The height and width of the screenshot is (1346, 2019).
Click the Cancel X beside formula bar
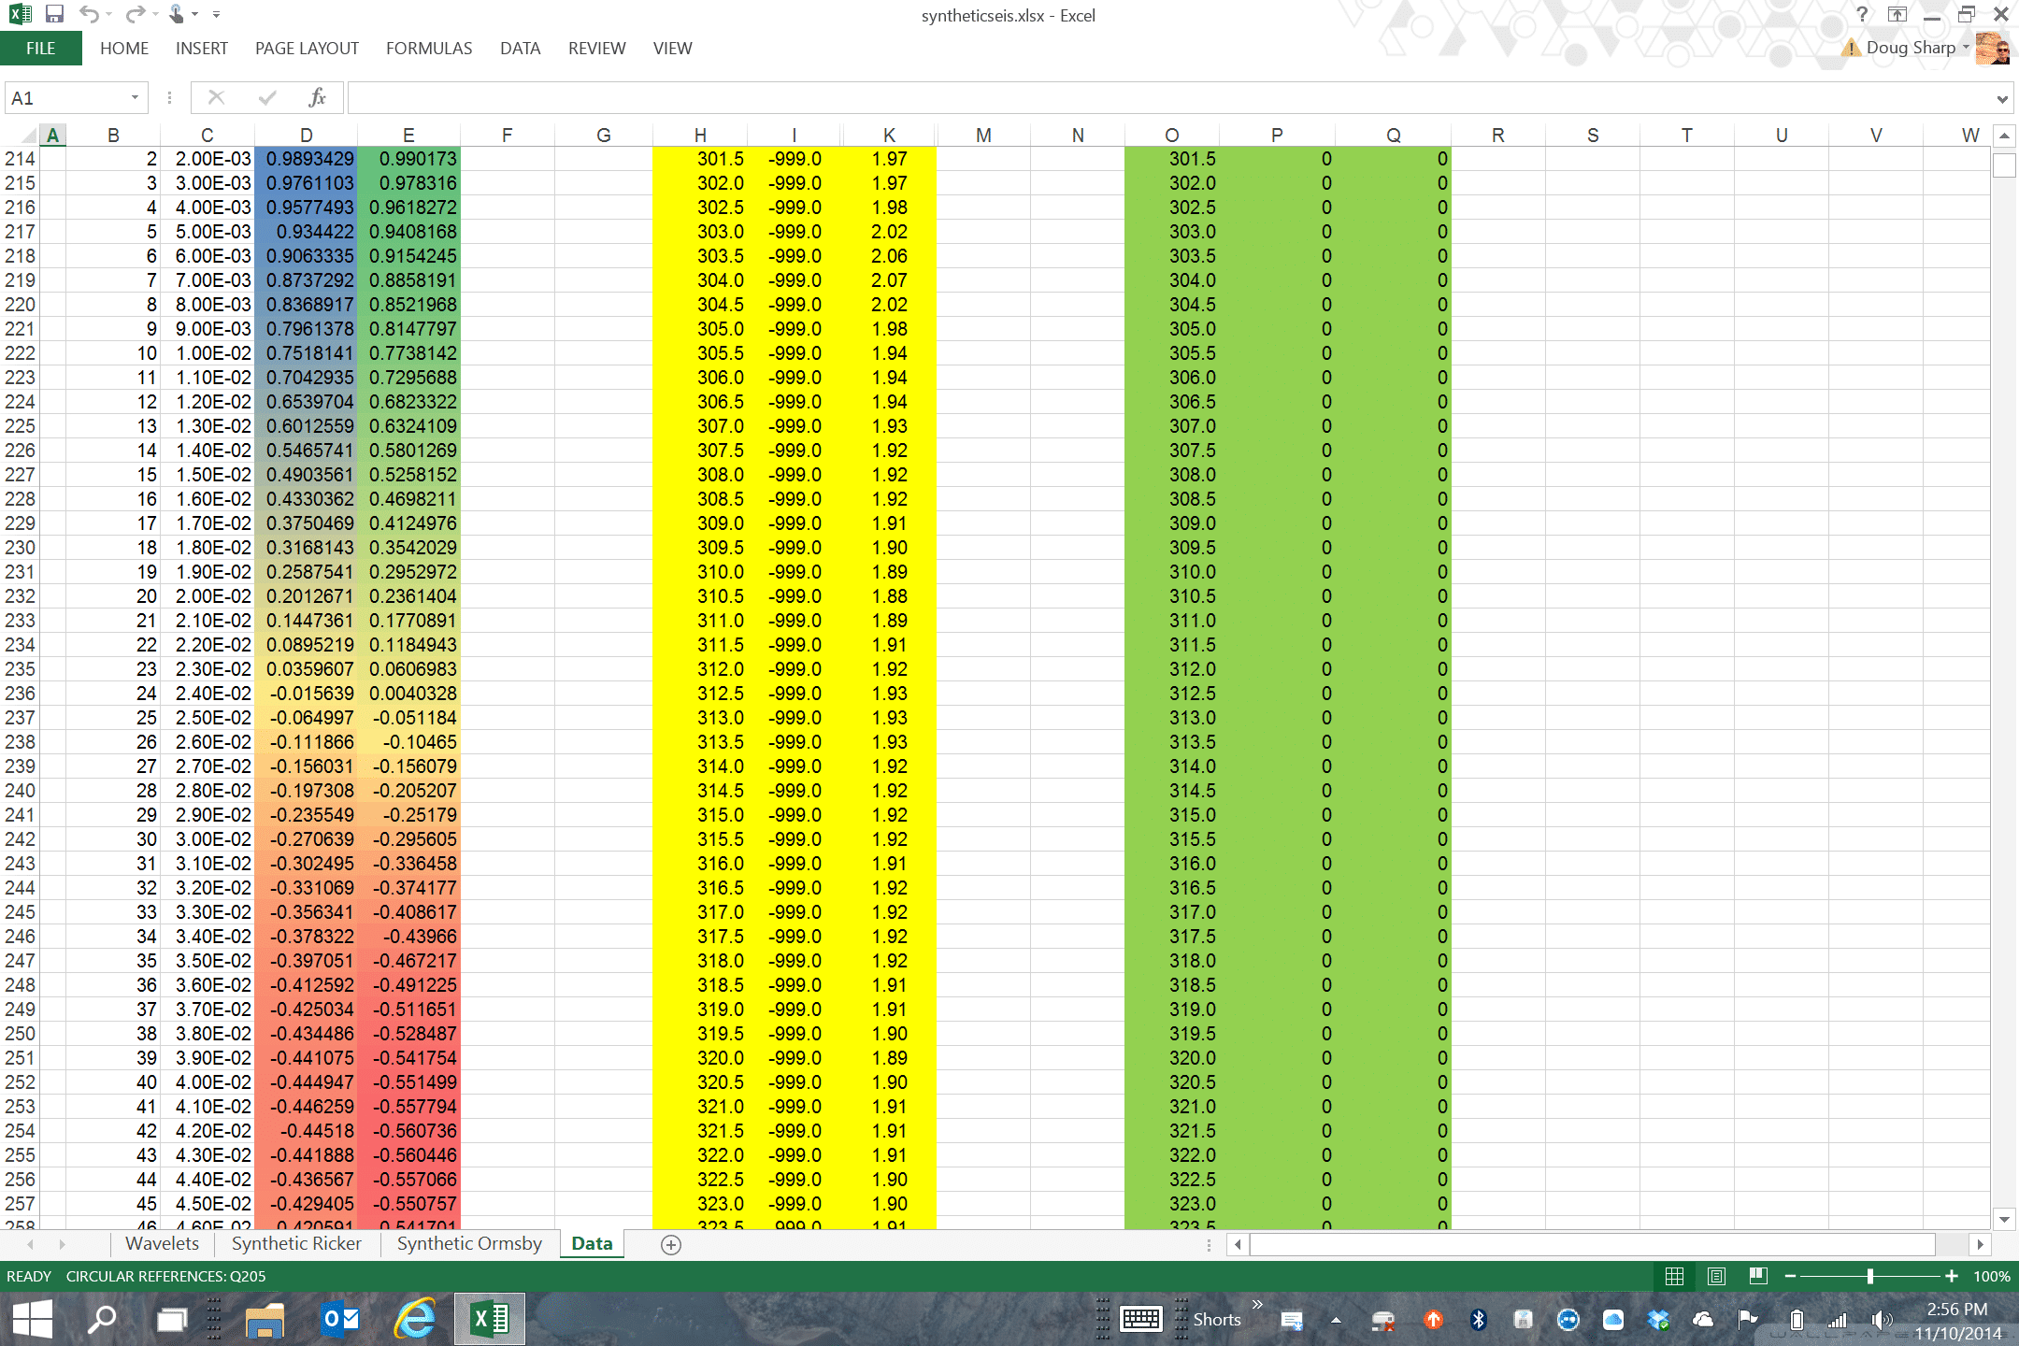[216, 97]
